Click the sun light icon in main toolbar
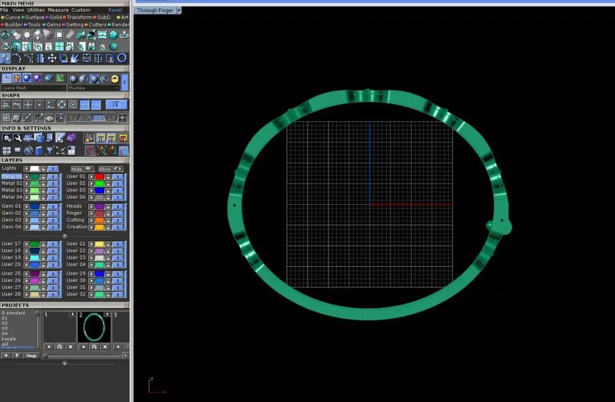Screen dimensions: 615x402 [x=27, y=34]
